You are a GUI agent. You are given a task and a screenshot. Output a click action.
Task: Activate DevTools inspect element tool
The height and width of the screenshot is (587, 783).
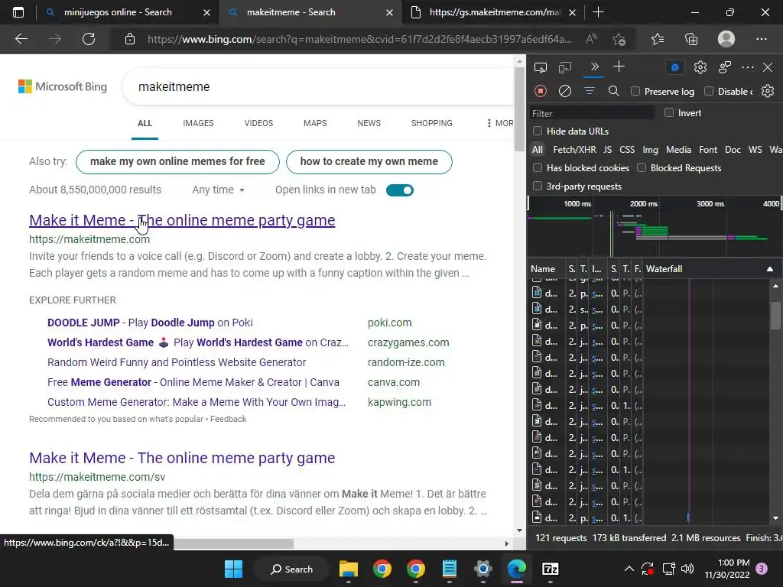pos(541,67)
